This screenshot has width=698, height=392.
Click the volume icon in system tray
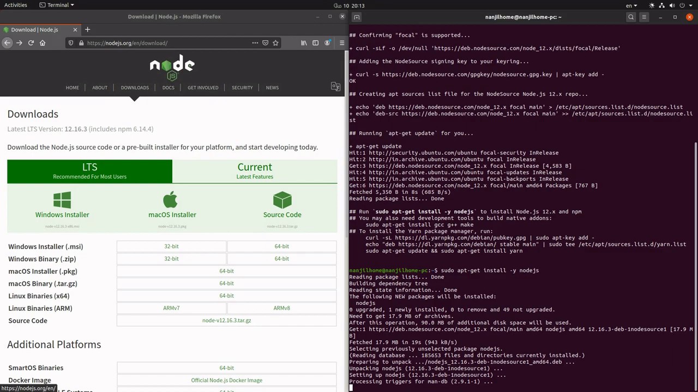point(672,5)
